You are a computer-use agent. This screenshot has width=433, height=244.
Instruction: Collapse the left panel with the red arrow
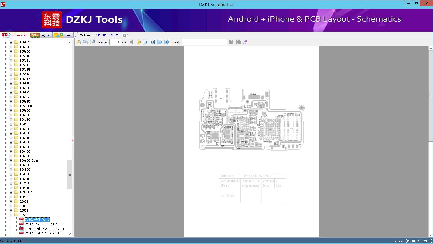(73, 141)
